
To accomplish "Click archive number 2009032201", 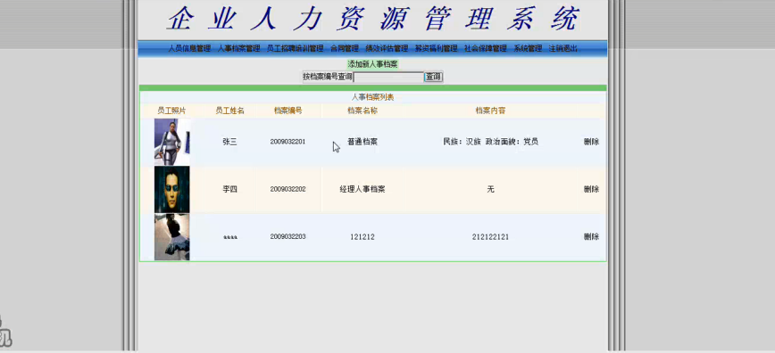I will coord(287,142).
